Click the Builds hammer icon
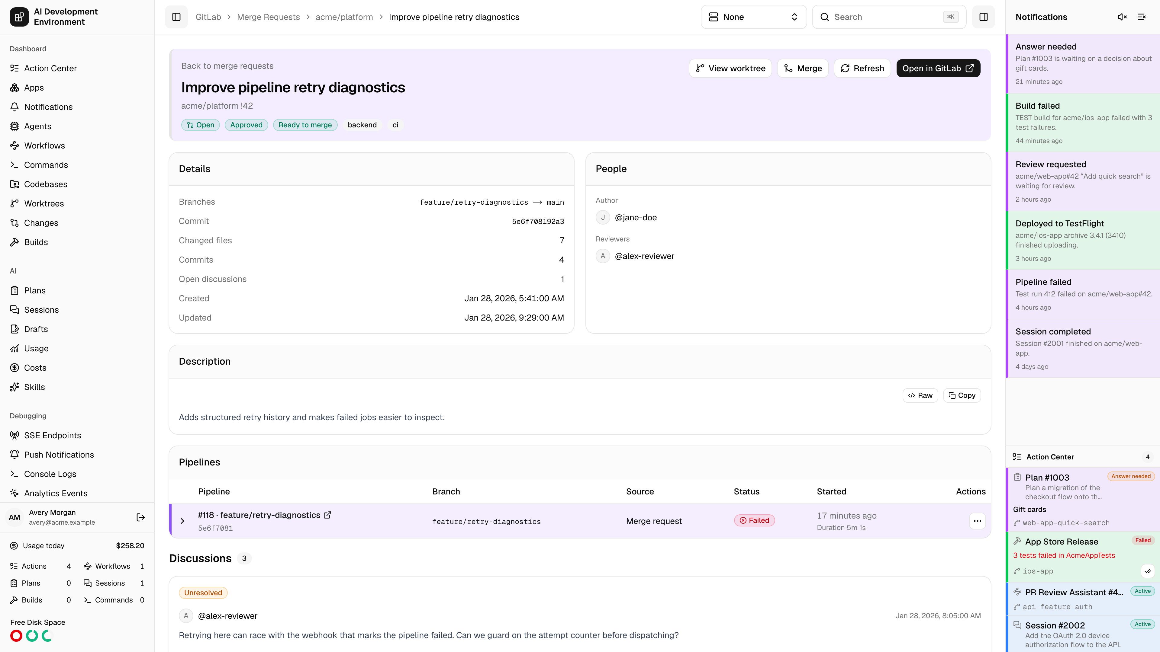1160x652 pixels. coord(14,242)
